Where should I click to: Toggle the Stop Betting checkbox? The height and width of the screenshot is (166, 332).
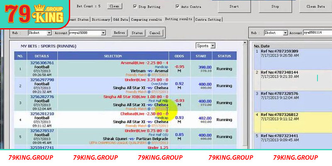135,7
